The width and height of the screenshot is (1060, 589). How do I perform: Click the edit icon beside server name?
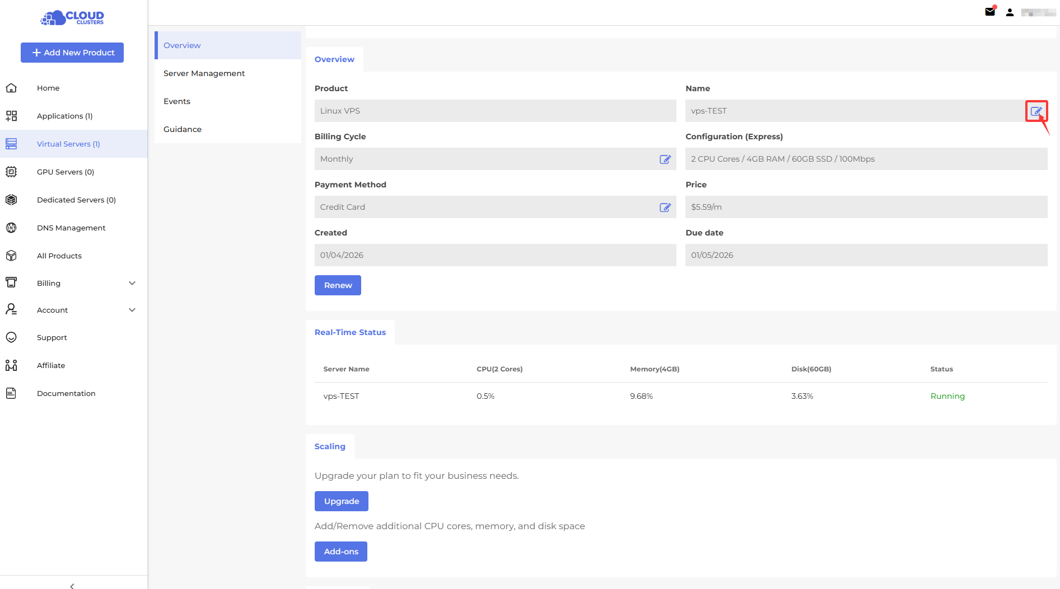click(1036, 111)
